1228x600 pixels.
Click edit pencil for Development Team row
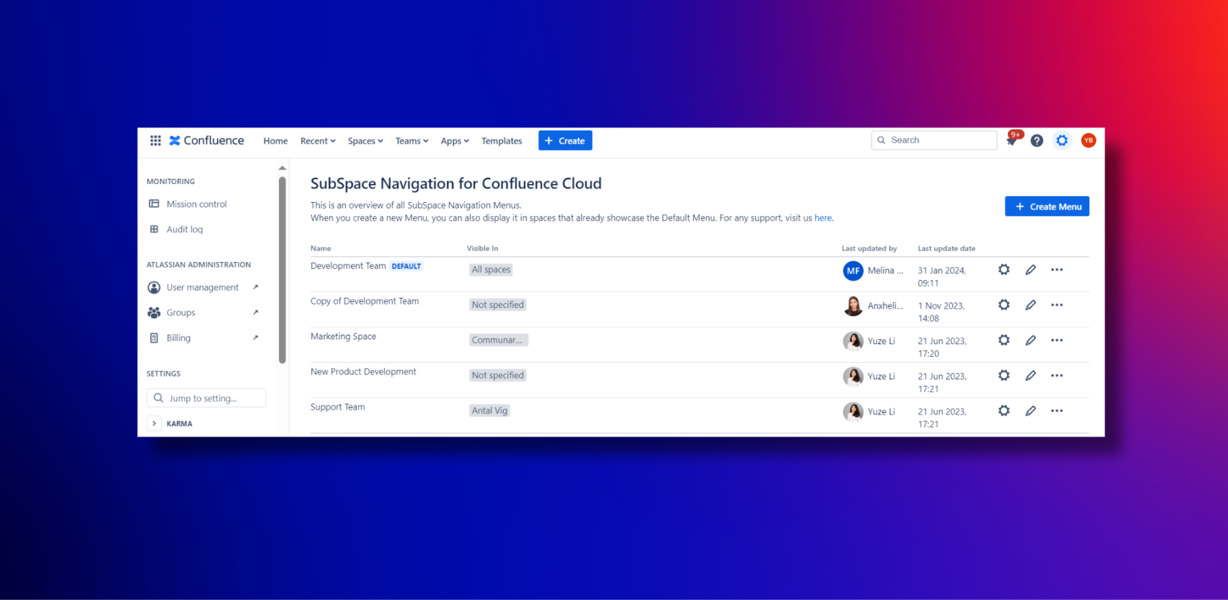pyautogui.click(x=1030, y=270)
